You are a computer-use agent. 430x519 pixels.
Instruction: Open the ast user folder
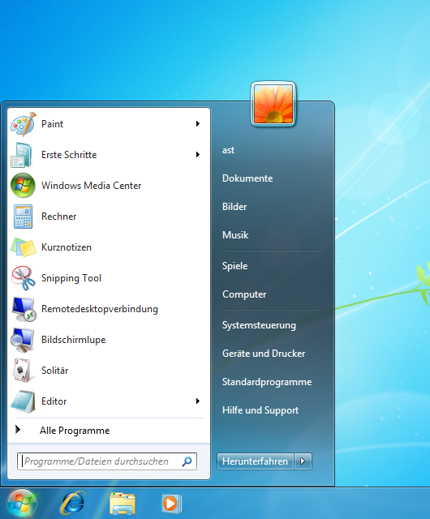tap(228, 150)
